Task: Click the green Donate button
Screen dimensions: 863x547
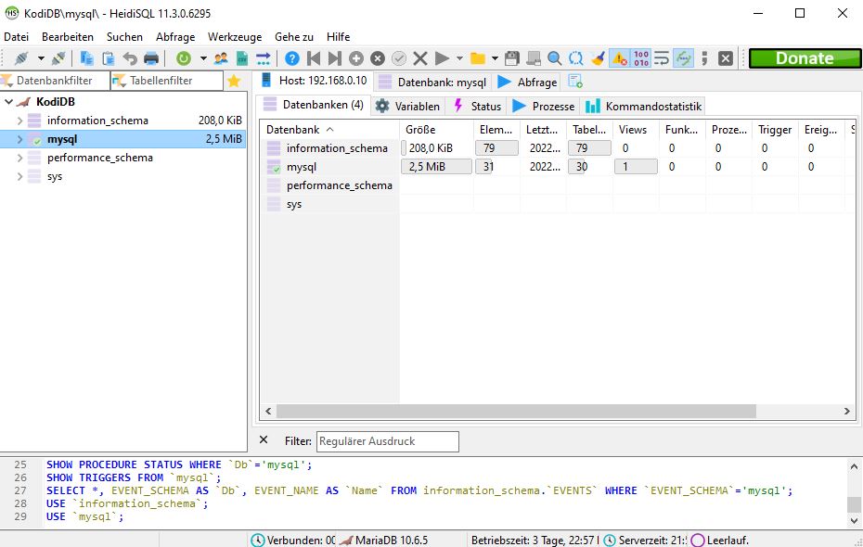Action: click(x=805, y=58)
